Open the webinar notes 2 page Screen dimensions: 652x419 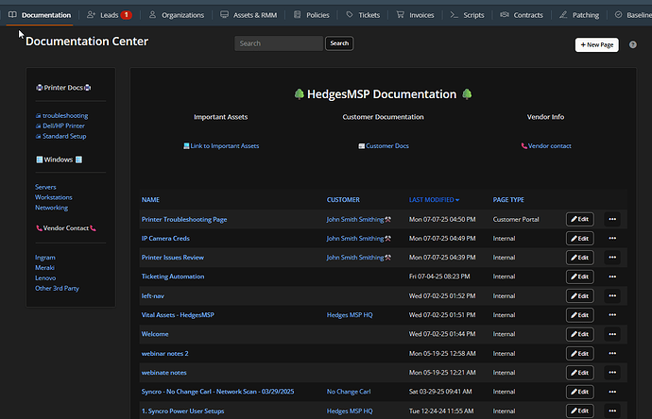[164, 353]
